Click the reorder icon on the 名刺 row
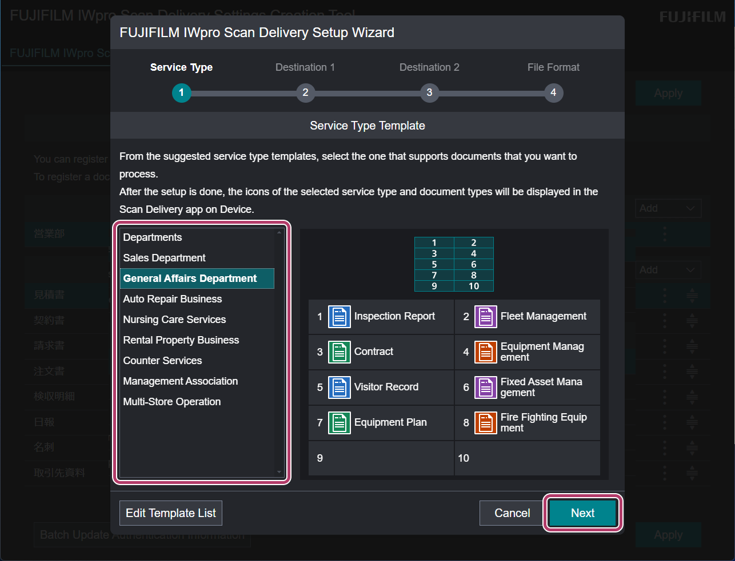 [x=692, y=447]
